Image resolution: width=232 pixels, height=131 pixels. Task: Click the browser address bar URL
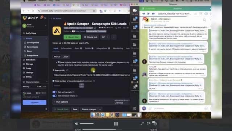coord(64,11)
